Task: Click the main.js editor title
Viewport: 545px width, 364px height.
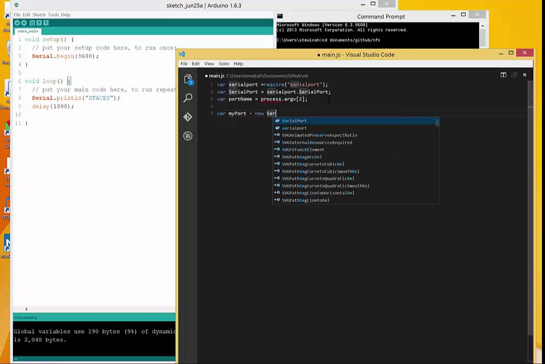Action: point(216,75)
